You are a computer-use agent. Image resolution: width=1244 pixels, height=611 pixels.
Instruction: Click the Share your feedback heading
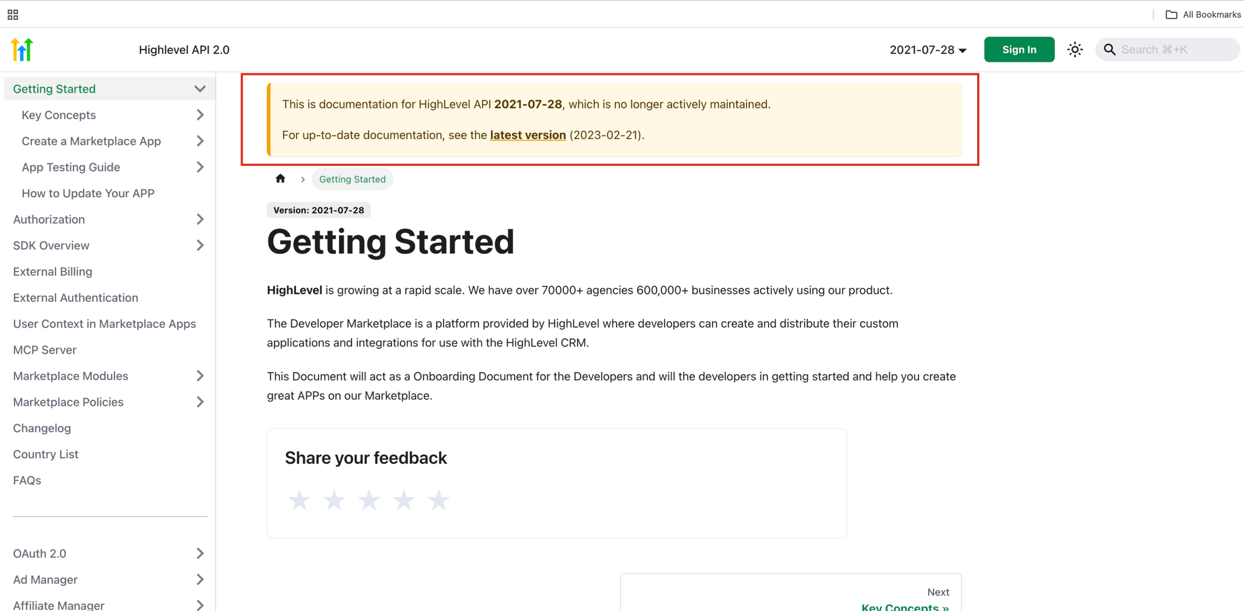[x=365, y=458]
